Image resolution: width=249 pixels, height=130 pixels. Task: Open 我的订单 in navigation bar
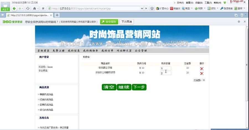click(107, 51)
